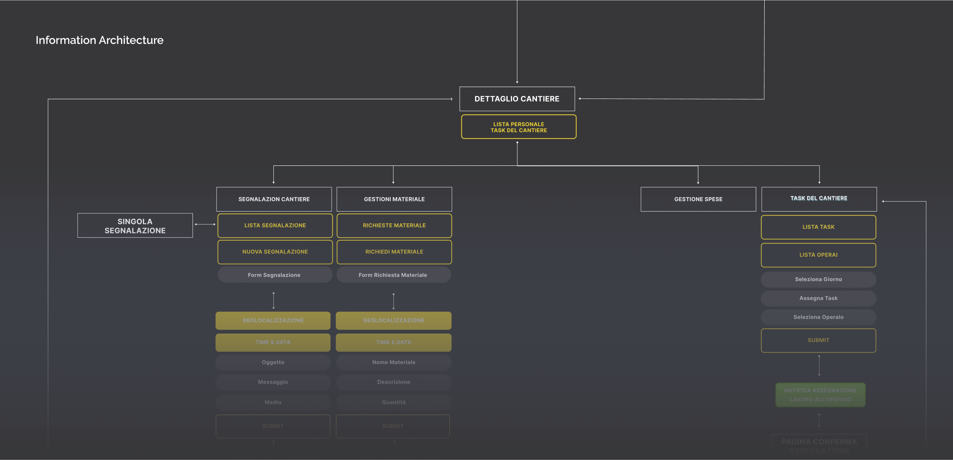
Task: Click SUBMIT under Seleziona Operaio
Action: tap(818, 340)
